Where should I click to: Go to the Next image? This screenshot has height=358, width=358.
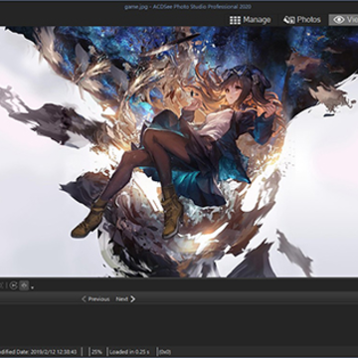(125, 299)
